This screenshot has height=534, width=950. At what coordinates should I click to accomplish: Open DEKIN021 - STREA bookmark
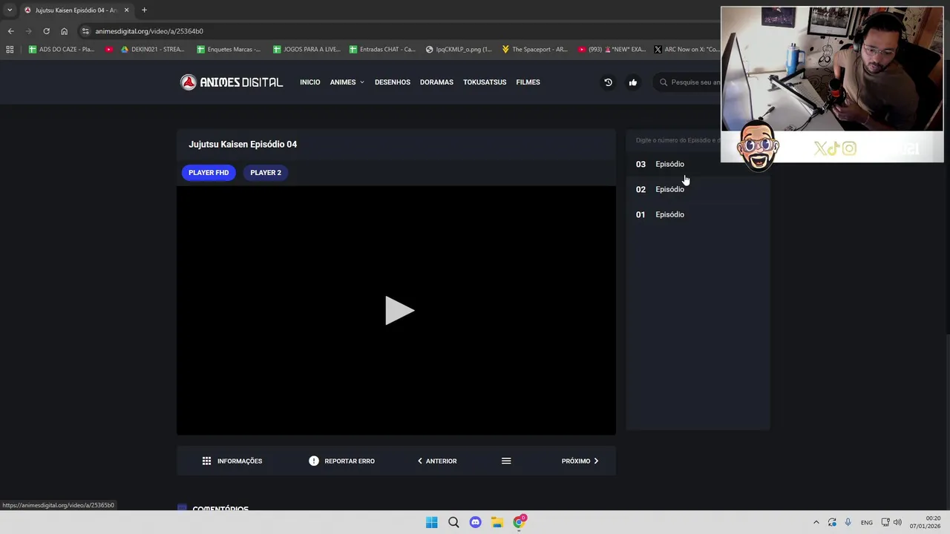pos(152,50)
